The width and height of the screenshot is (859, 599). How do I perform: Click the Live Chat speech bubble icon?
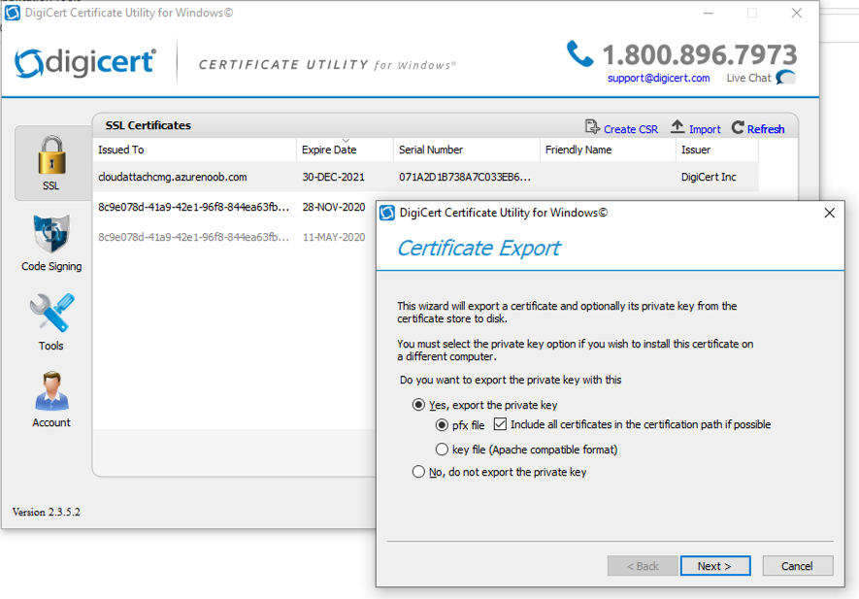pos(785,78)
